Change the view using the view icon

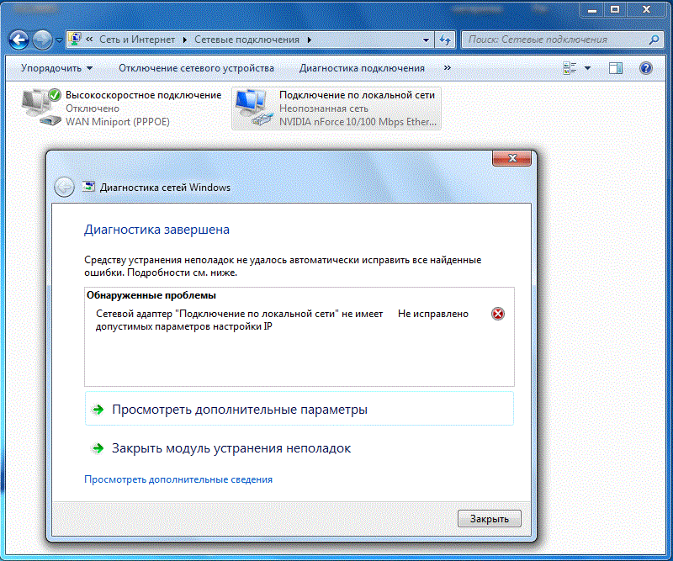(x=570, y=68)
